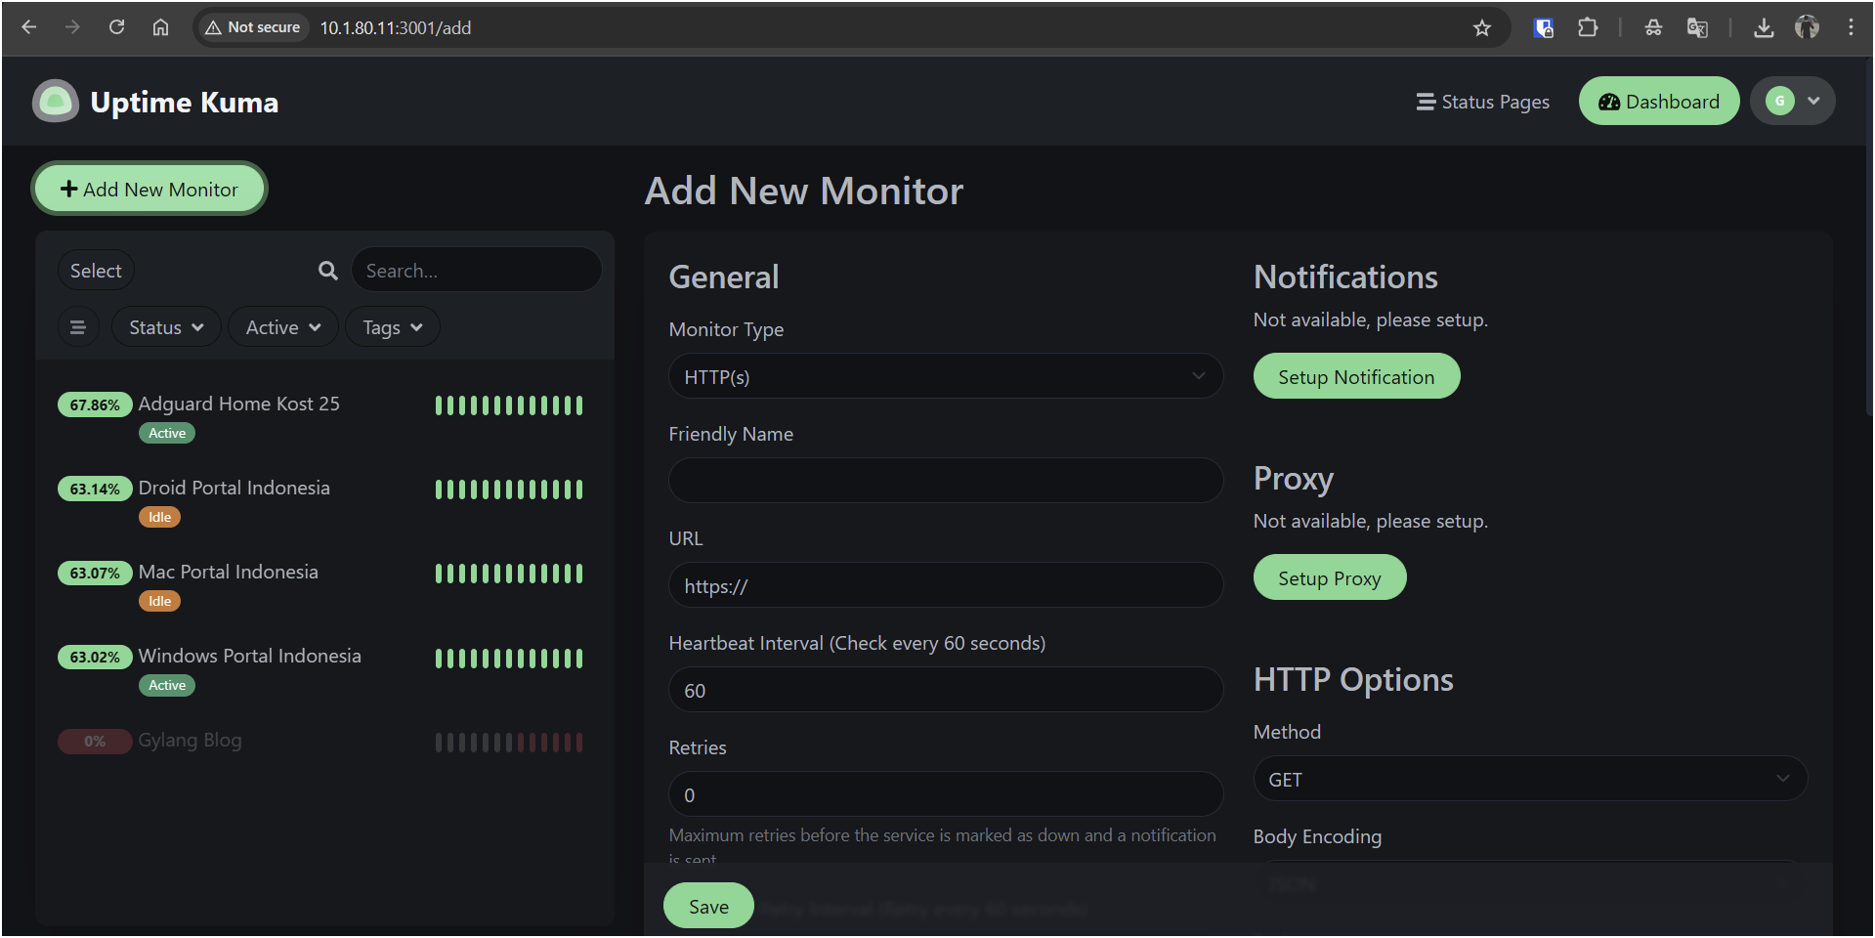The width and height of the screenshot is (1875, 938).
Task: Click the Idle tag under Mac Portal
Action: tap(160, 601)
